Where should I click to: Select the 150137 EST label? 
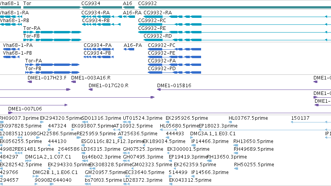tap(300, 118)
